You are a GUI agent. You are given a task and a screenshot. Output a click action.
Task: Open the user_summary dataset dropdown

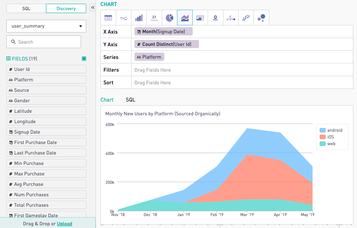tap(46, 26)
